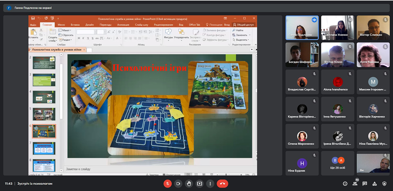Click the Undo arrow in PowerPoint
Viewport: 393px width, 191px height.
[39, 18]
